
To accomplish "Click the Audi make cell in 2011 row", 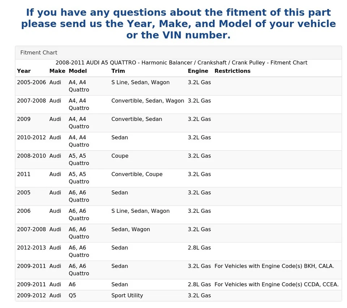I will (55, 174).
